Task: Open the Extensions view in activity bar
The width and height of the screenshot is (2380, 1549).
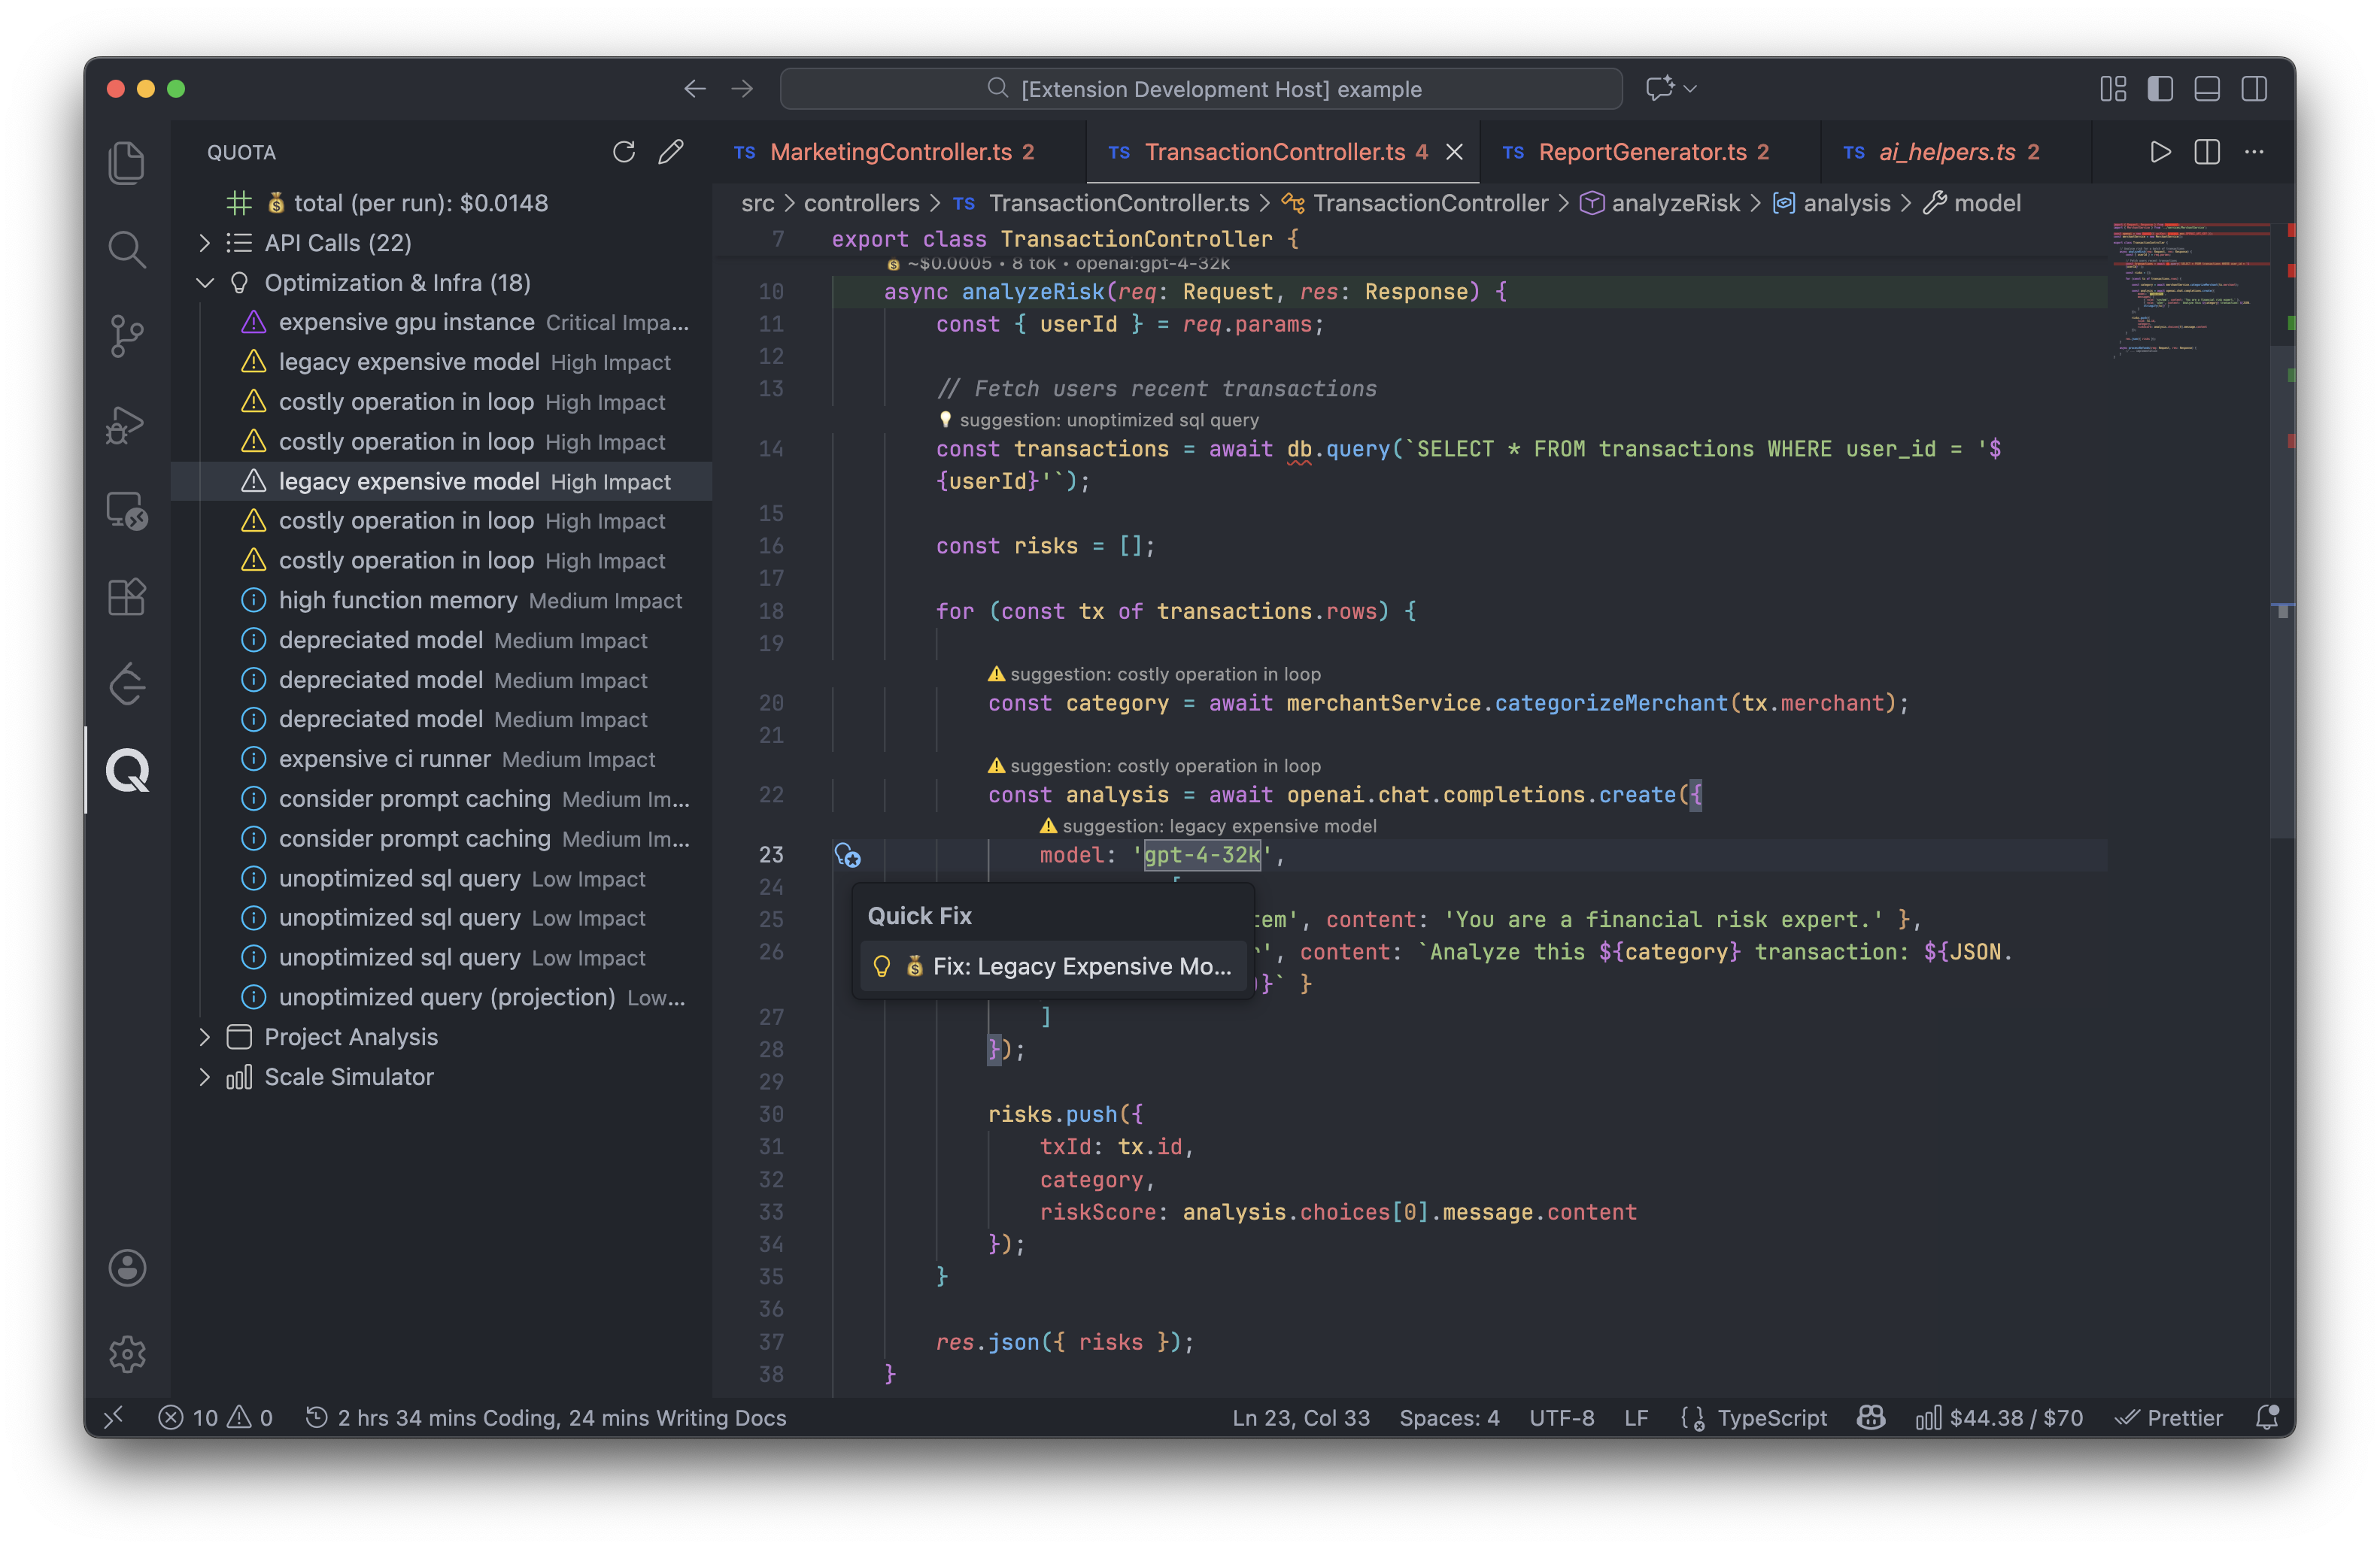Action: pos(127,598)
